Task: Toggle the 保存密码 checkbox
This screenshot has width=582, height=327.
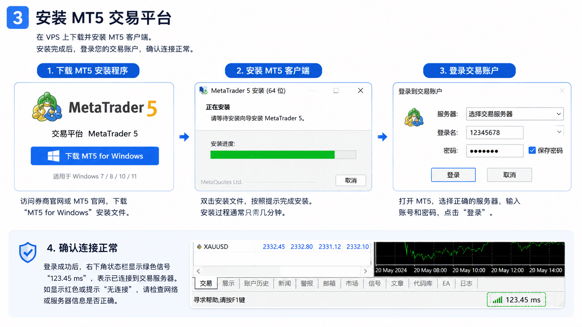Action: pos(532,150)
